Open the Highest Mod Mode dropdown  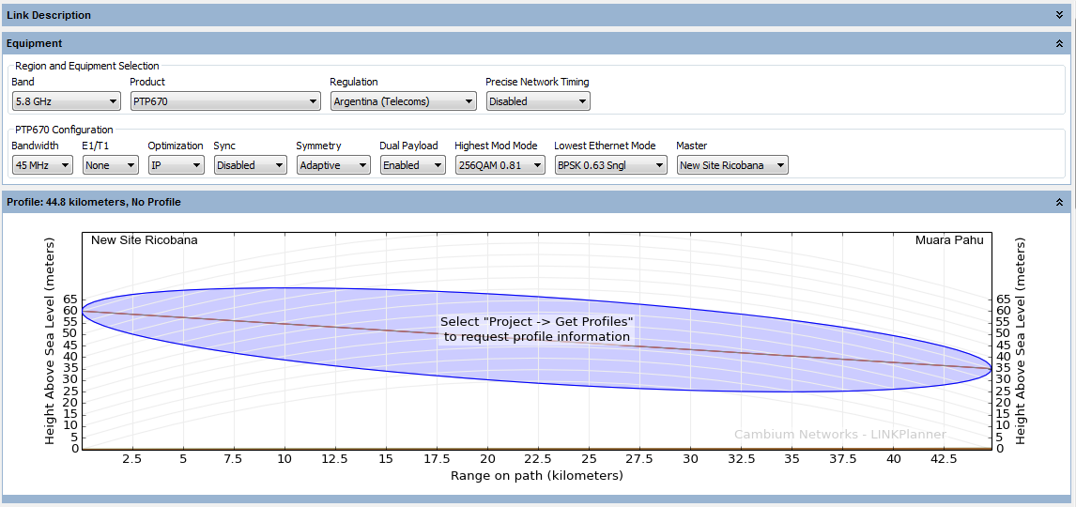500,165
